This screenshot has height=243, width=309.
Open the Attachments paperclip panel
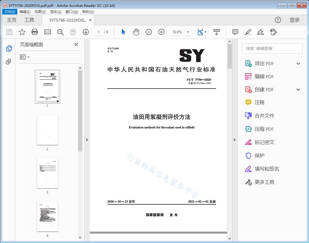(x=9, y=61)
